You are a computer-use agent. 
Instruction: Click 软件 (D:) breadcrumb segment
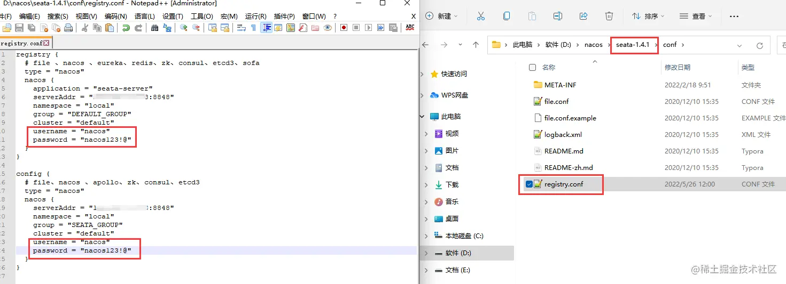(x=558, y=45)
